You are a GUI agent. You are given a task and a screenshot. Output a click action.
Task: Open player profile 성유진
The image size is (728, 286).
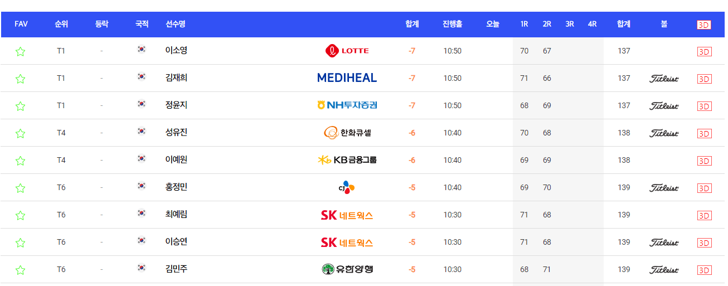click(176, 133)
